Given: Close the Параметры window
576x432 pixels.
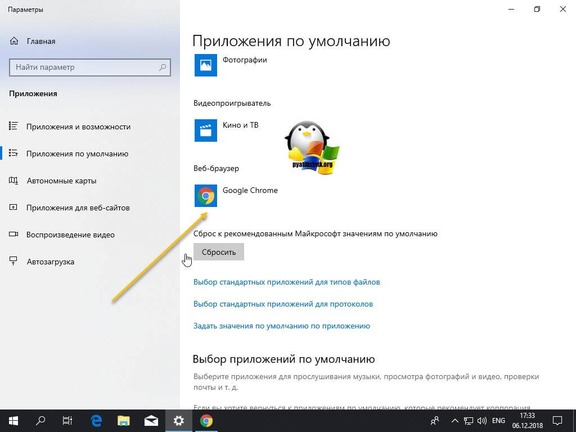Looking at the screenshot, I should click(x=562, y=9).
